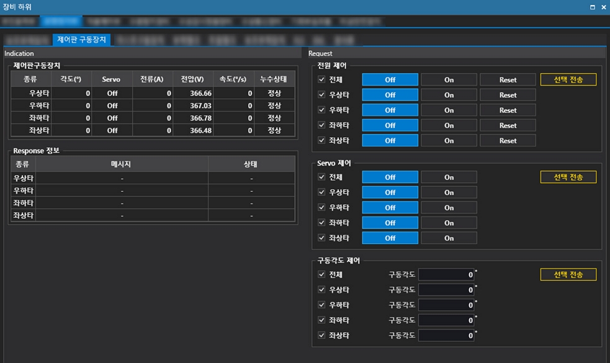Toggle 우하타 checkbox in 구동각도 제어

tap(321, 305)
